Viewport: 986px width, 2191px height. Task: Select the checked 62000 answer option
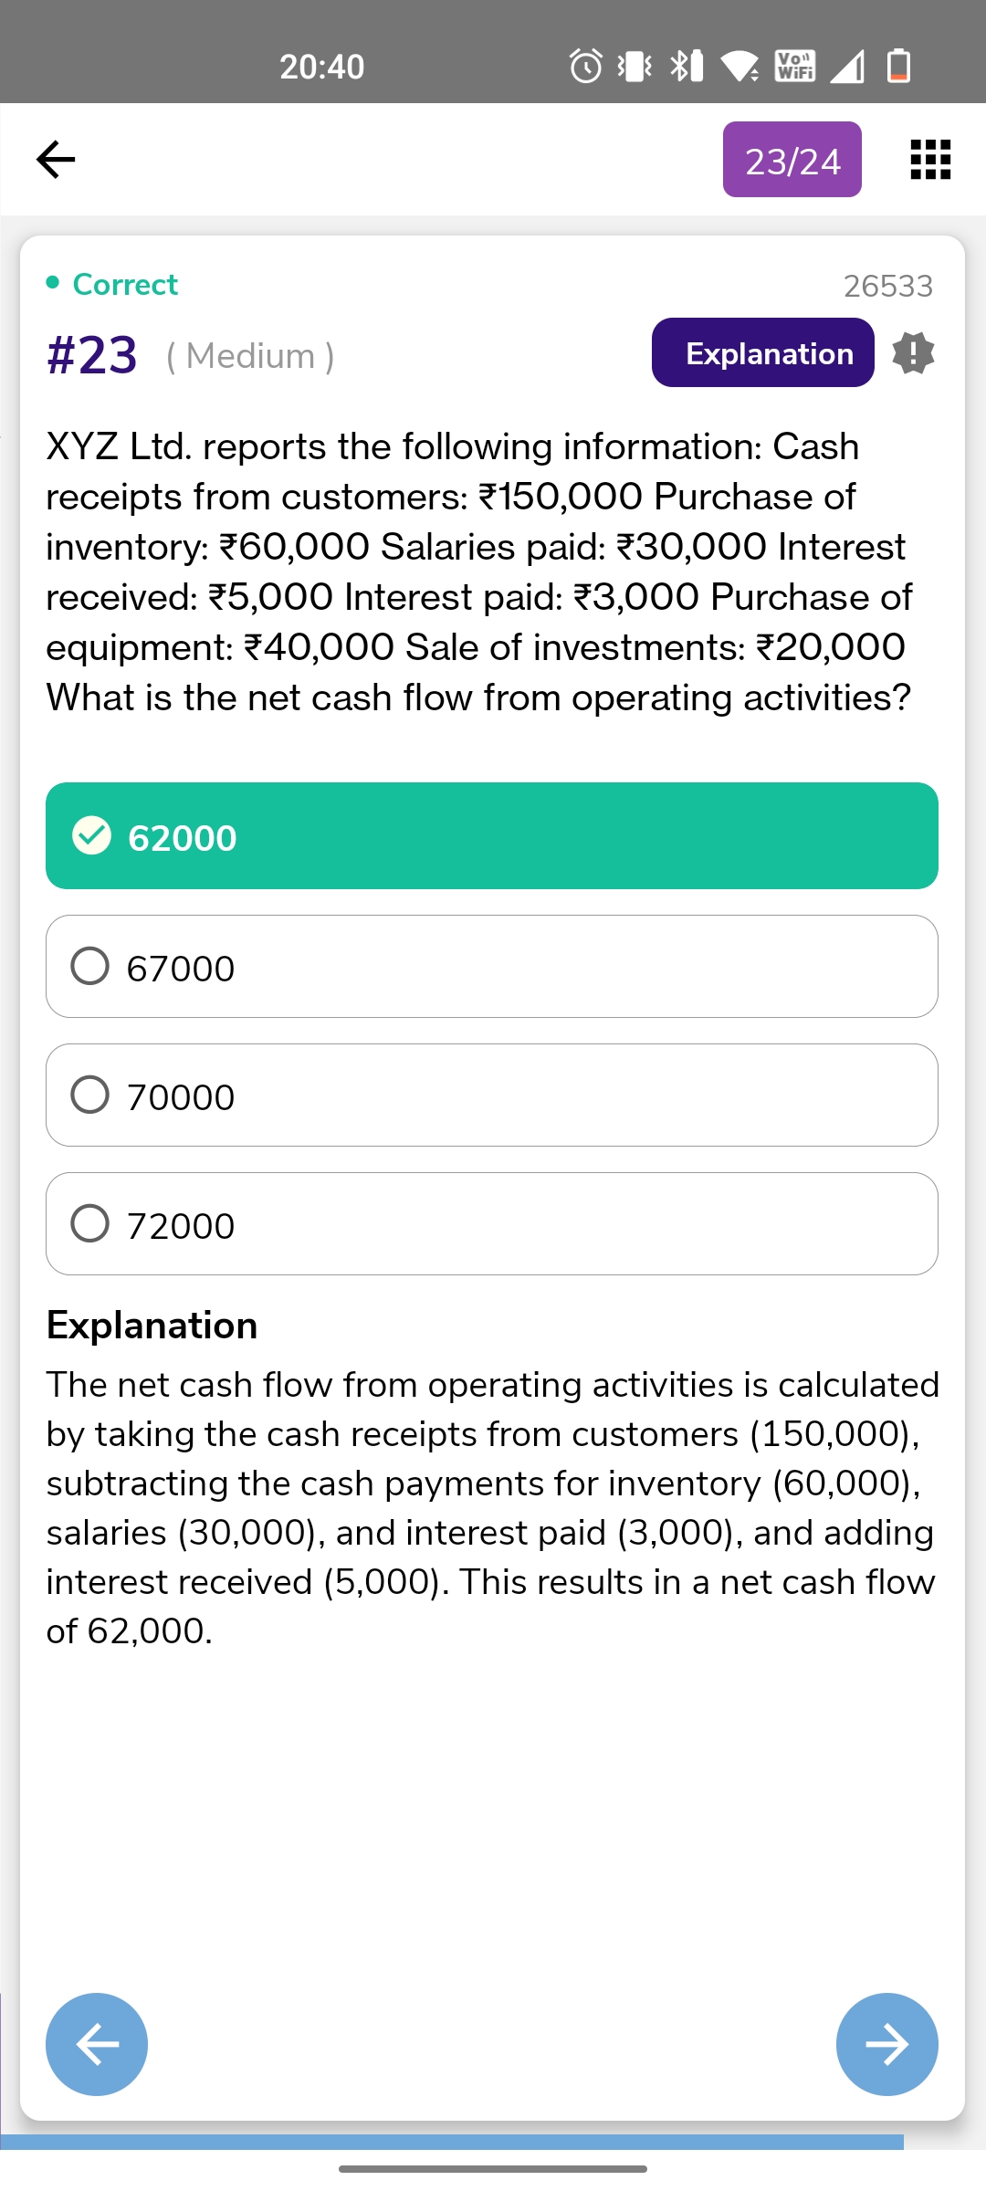[492, 836]
